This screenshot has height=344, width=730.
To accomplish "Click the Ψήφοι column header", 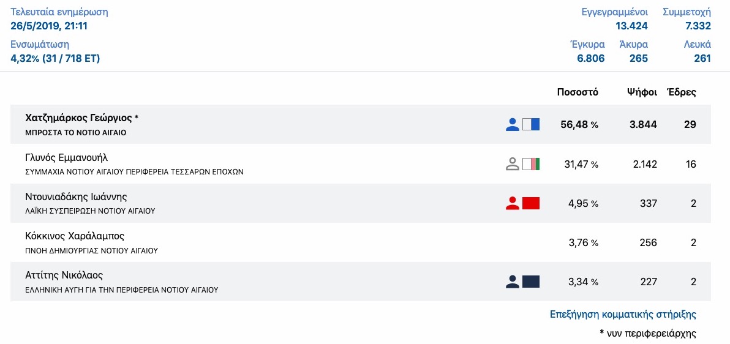I will [x=642, y=92].
